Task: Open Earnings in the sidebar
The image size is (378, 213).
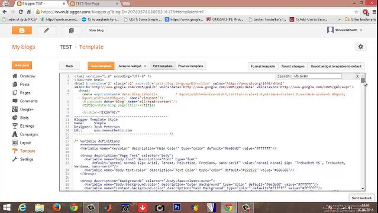Action: [27, 126]
